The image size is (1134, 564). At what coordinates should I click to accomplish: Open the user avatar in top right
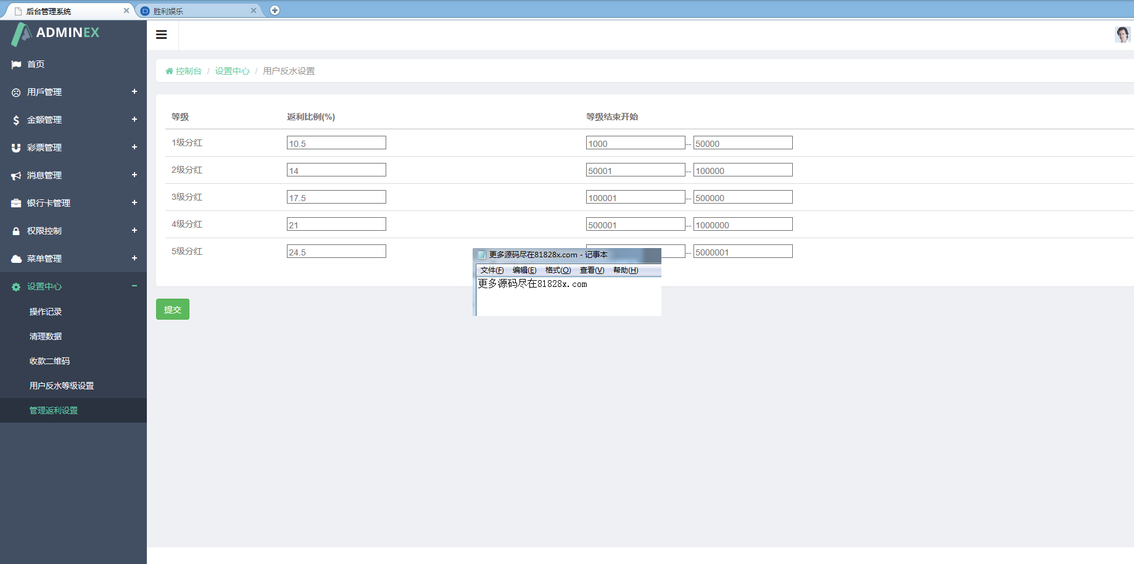click(x=1122, y=35)
